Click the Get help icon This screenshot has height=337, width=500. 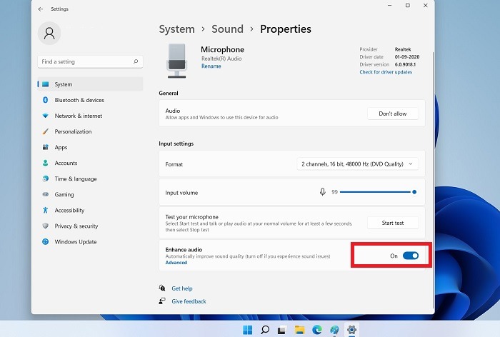point(162,288)
